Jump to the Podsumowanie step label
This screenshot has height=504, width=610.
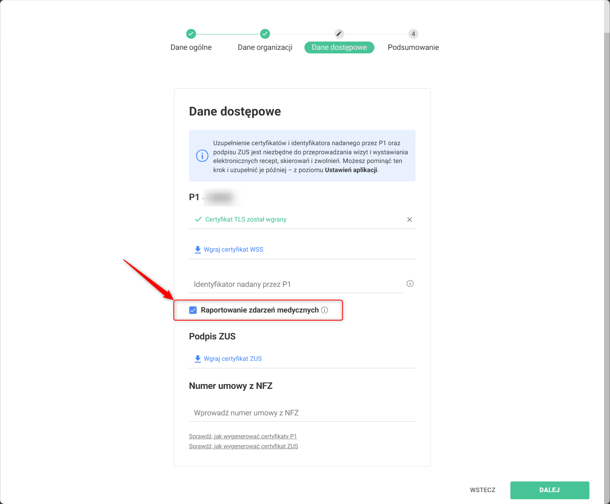tap(413, 47)
